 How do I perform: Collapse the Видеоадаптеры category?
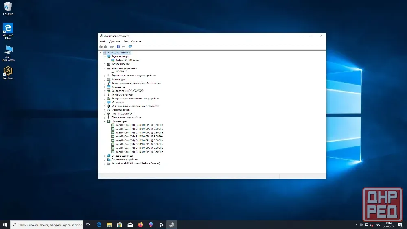click(105, 56)
